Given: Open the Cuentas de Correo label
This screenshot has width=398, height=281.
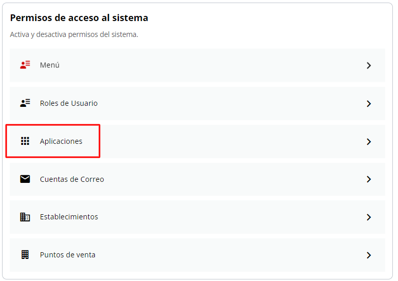Looking at the screenshot, I should [72, 179].
